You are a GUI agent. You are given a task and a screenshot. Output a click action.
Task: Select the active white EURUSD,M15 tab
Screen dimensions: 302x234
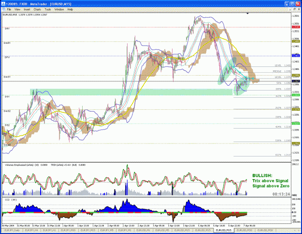tap(223, 230)
